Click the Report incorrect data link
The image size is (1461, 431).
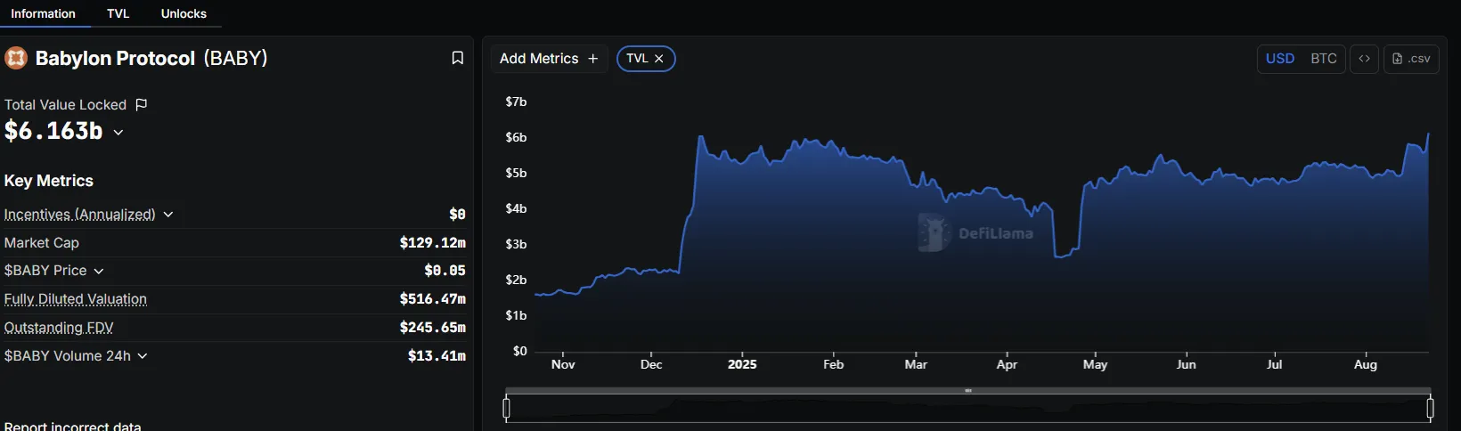[x=72, y=426]
